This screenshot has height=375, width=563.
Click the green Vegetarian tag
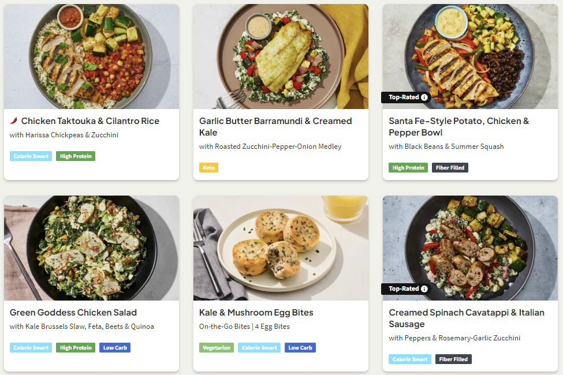coord(217,348)
